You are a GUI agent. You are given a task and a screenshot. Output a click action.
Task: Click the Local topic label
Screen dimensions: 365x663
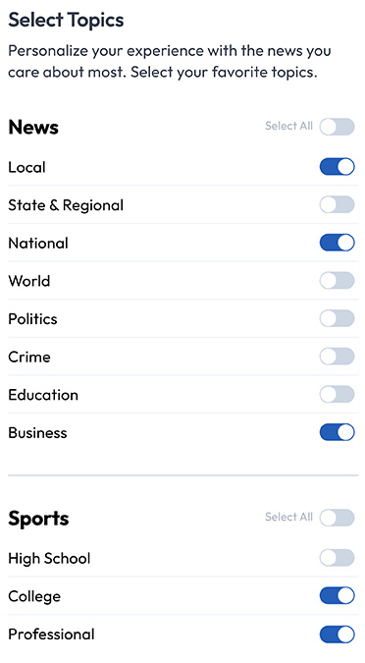click(x=26, y=167)
